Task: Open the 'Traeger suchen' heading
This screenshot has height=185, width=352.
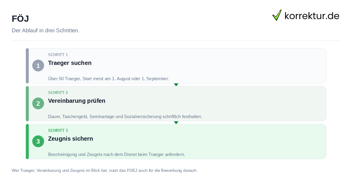Action: 70,63
